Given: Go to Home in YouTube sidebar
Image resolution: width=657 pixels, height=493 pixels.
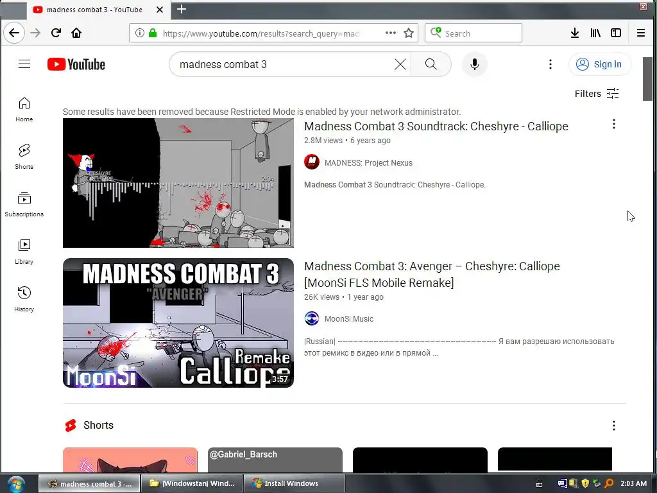Looking at the screenshot, I should coord(24,109).
